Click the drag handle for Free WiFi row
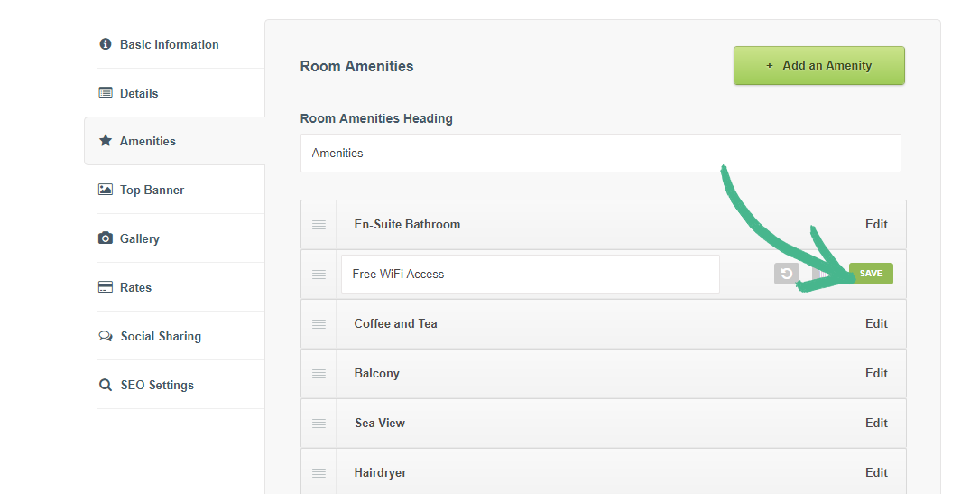The width and height of the screenshot is (970, 494). point(319,275)
